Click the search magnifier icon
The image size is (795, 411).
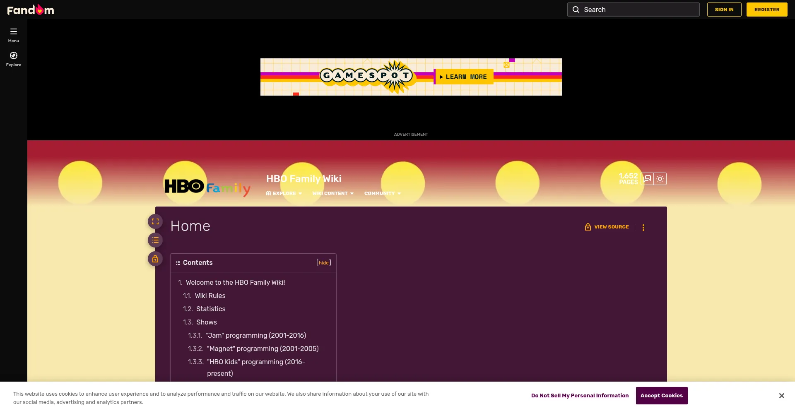pyautogui.click(x=576, y=10)
